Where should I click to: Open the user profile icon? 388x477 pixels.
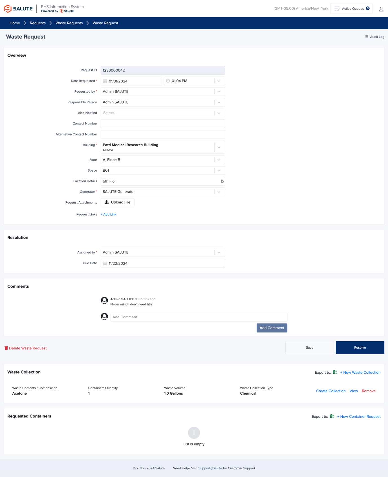(381, 9)
